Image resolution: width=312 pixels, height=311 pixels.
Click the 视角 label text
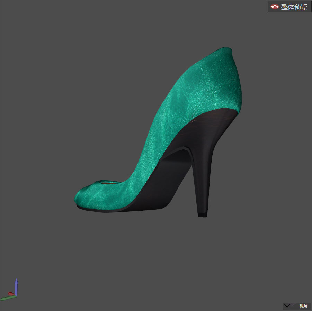303,305
